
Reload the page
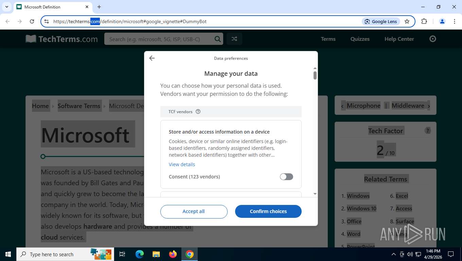coord(32,21)
